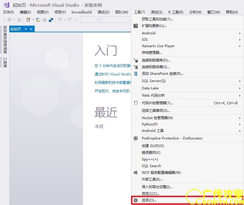The height and width of the screenshot is (205, 244).
Task: Open the solution platform combo box
Action: [116, 20]
